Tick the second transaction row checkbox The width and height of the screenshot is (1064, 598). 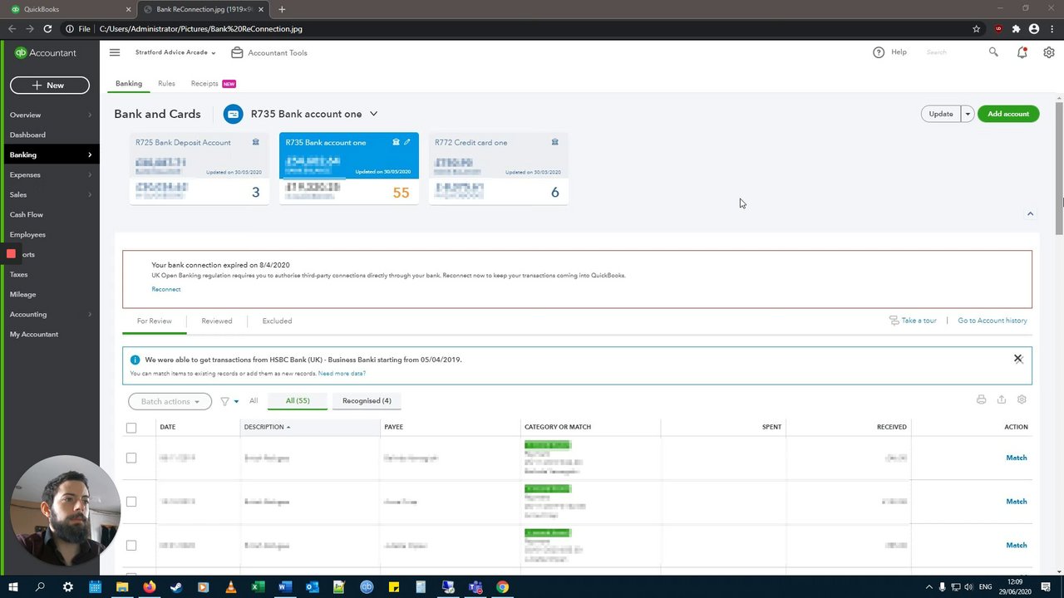131,502
